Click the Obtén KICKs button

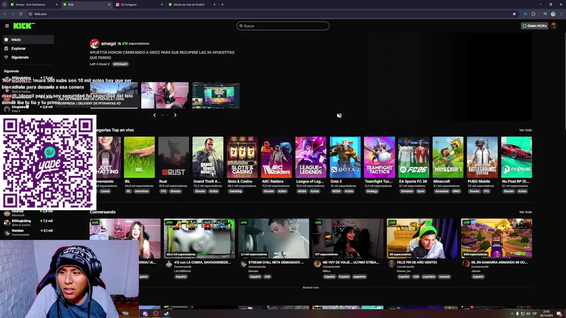point(535,26)
